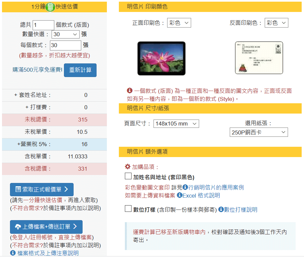Expand the 頁面尺寸 148x105 mm dropdown
304x257 pixels.
(x=176, y=124)
